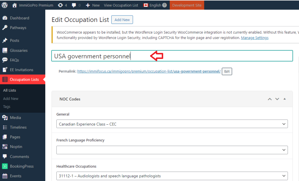Click the occupation list title field
This screenshot has width=299, height=181.
coord(172,56)
